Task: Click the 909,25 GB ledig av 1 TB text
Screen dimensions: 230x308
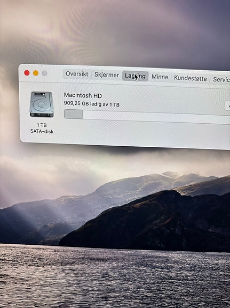Action: tap(92, 104)
